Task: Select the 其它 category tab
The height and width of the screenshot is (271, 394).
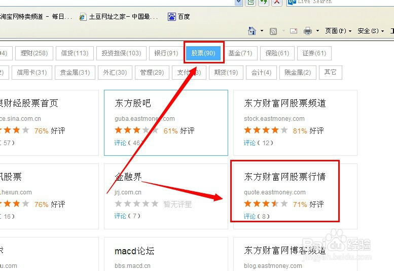Action: pyautogui.click(x=331, y=73)
